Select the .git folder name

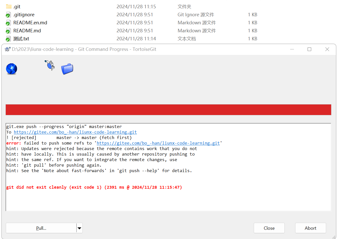coord(17,7)
